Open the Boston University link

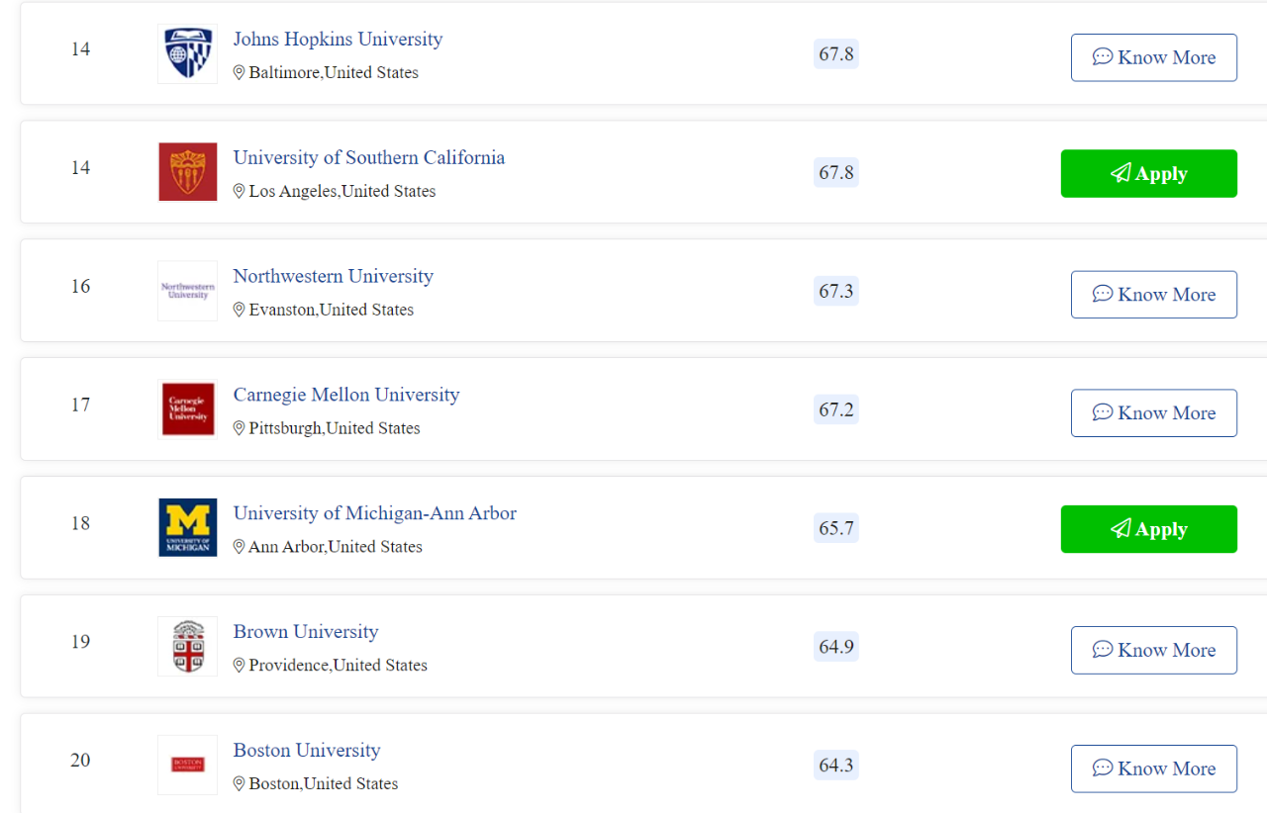point(307,750)
